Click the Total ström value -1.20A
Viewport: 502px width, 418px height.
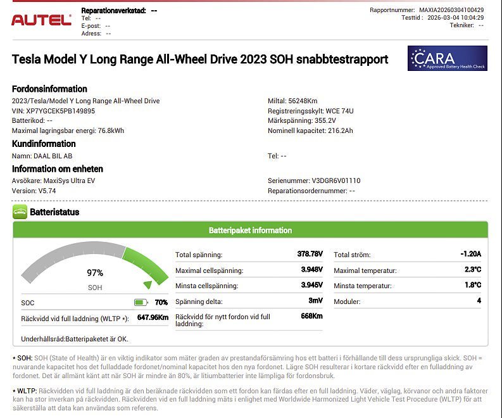point(470,254)
